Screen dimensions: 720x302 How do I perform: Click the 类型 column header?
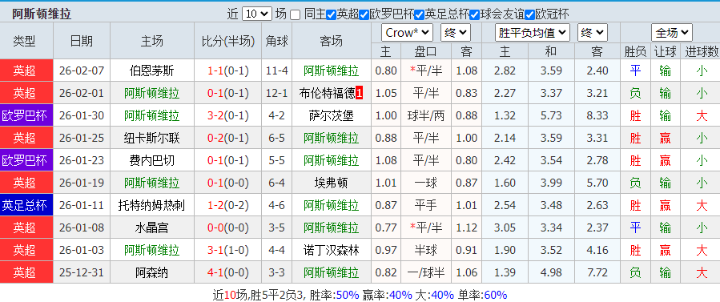click(24, 41)
